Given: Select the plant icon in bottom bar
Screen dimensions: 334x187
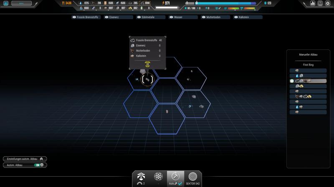Looking at the screenshot, I should [141, 176].
